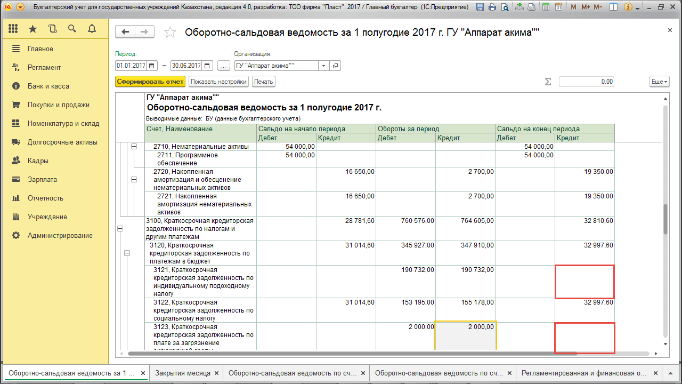This screenshot has width=682, height=384.
Task: Open print preview from the title bar
Action: click(x=505, y=6)
